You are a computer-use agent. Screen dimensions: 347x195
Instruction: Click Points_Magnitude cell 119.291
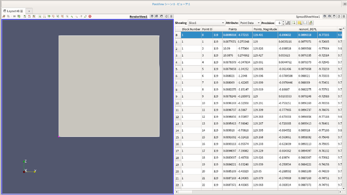click(x=265, y=103)
